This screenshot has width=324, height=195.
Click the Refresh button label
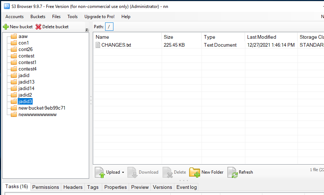point(246,172)
